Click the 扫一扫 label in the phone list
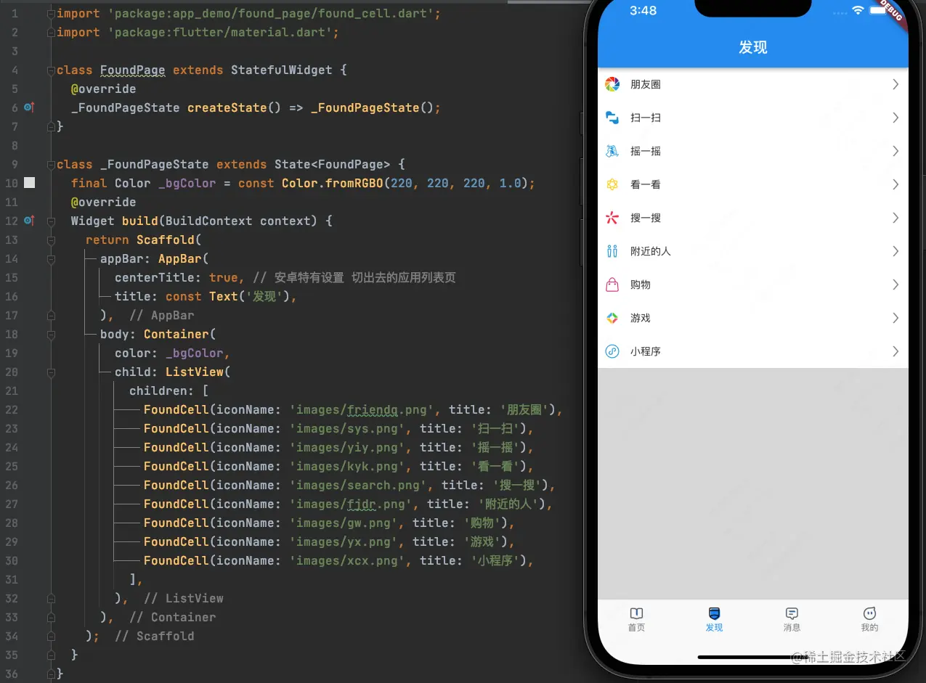This screenshot has width=926, height=683. tap(646, 118)
